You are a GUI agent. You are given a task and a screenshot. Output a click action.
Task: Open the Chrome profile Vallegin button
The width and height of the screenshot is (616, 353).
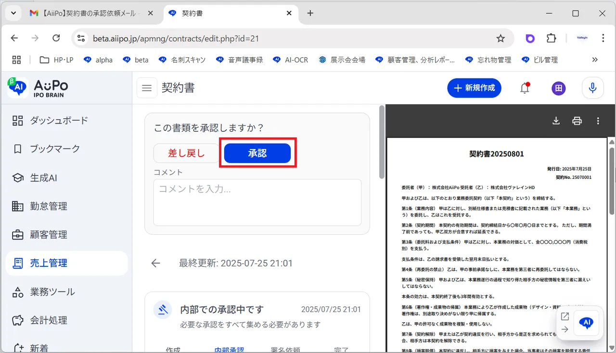tap(582, 38)
